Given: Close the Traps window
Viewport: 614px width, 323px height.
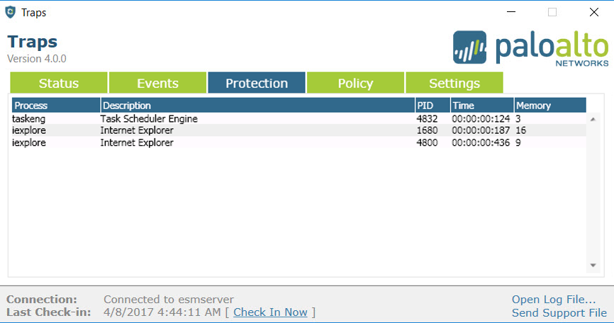Looking at the screenshot, I should [x=594, y=12].
